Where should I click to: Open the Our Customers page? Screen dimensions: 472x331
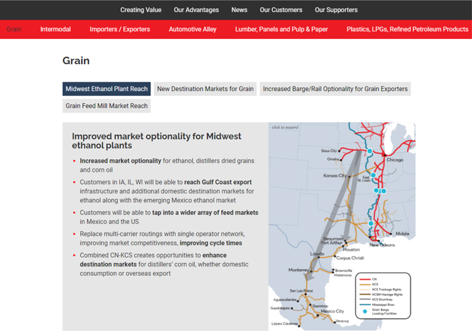[x=281, y=10]
